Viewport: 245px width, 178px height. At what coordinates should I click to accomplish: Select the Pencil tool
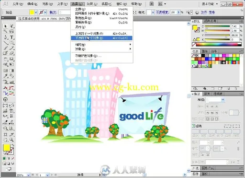pos(11,48)
